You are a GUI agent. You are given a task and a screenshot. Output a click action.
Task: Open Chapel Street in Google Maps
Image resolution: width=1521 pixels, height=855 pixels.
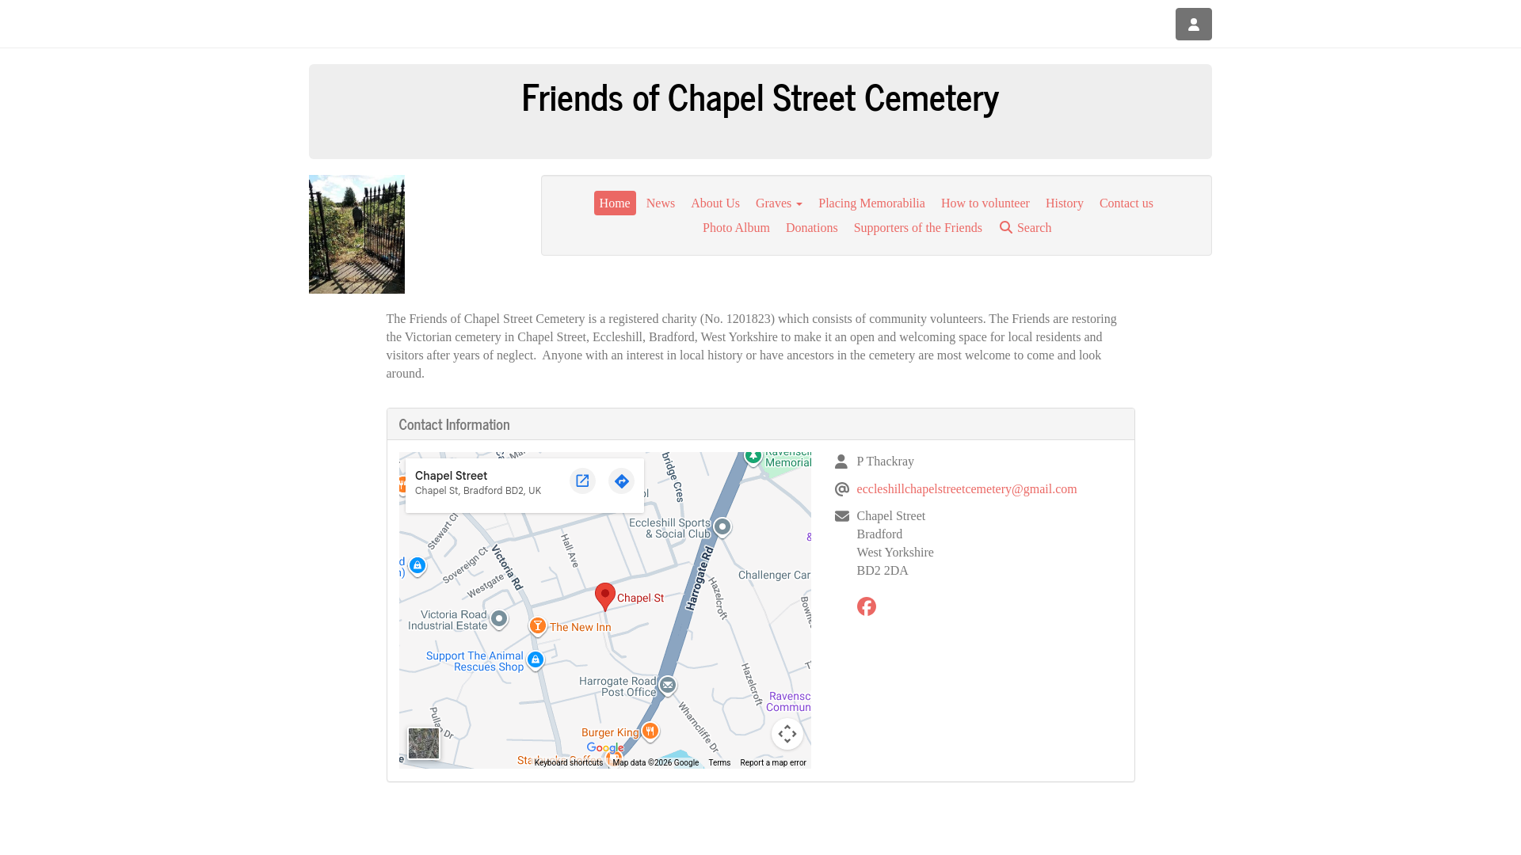(582, 481)
